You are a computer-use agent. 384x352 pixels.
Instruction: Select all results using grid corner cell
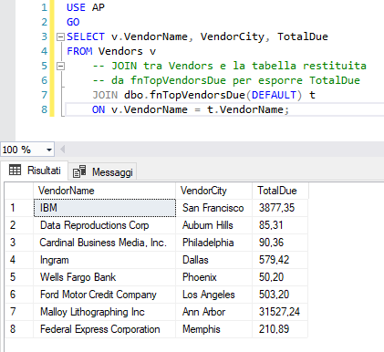[x=19, y=191]
